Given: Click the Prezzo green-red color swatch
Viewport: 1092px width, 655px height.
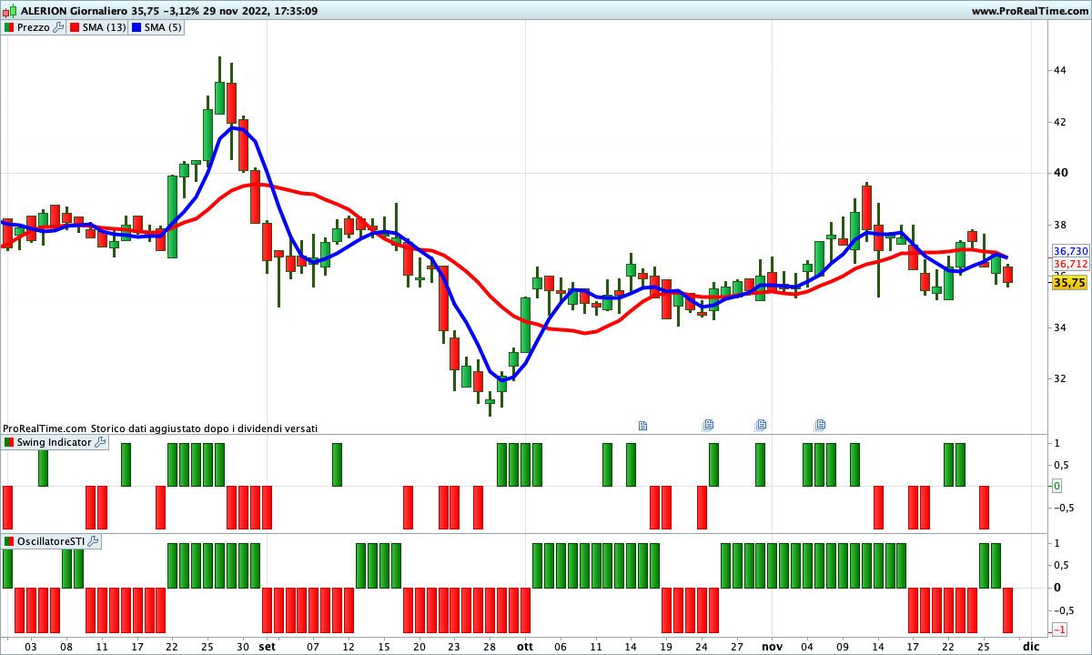Looking at the screenshot, I should pyautogui.click(x=10, y=27).
